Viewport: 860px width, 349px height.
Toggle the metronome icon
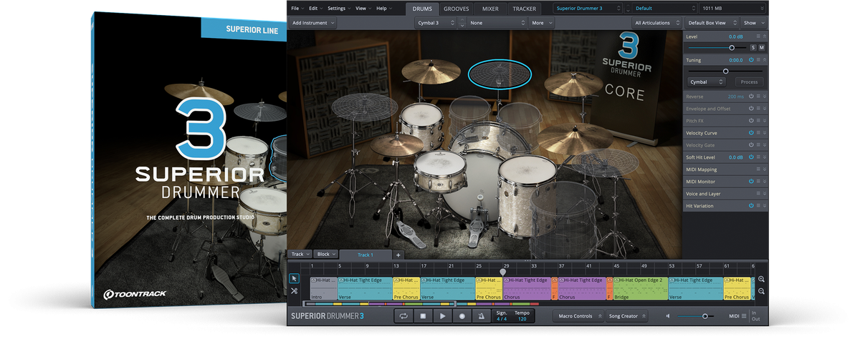coord(482,316)
